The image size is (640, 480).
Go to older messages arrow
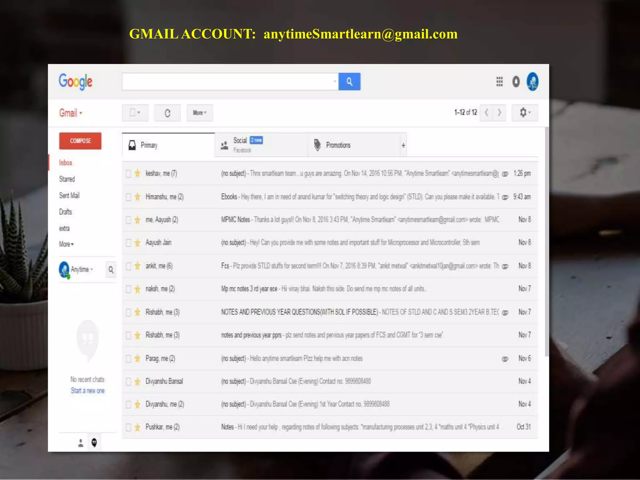pos(499,112)
